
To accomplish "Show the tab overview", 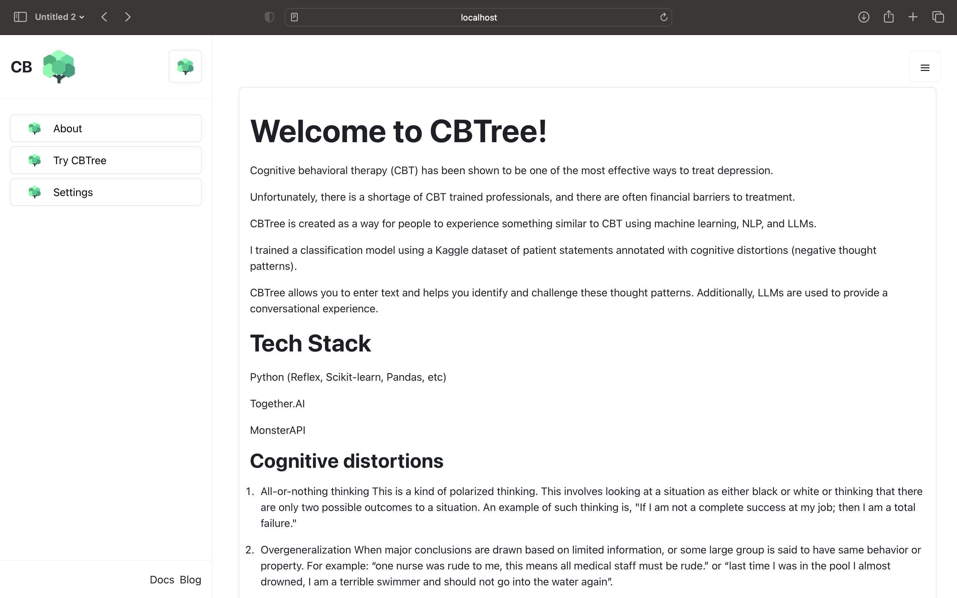I will (x=938, y=17).
